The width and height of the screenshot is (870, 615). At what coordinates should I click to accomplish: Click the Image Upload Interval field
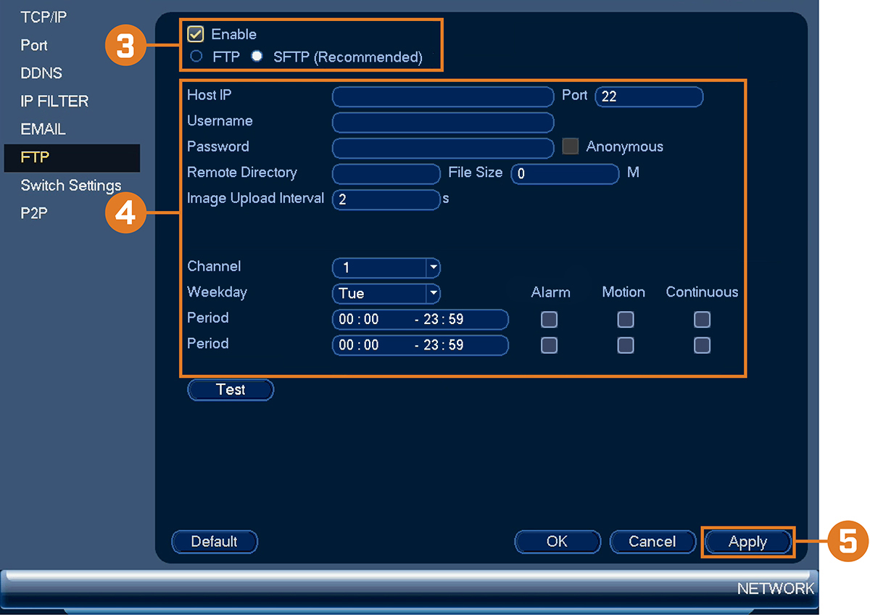[x=386, y=199]
